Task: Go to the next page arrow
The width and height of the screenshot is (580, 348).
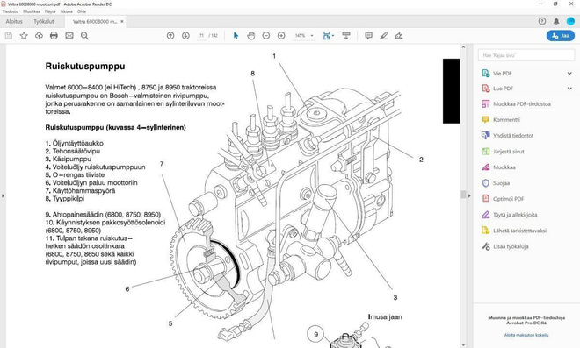Action: (185, 36)
